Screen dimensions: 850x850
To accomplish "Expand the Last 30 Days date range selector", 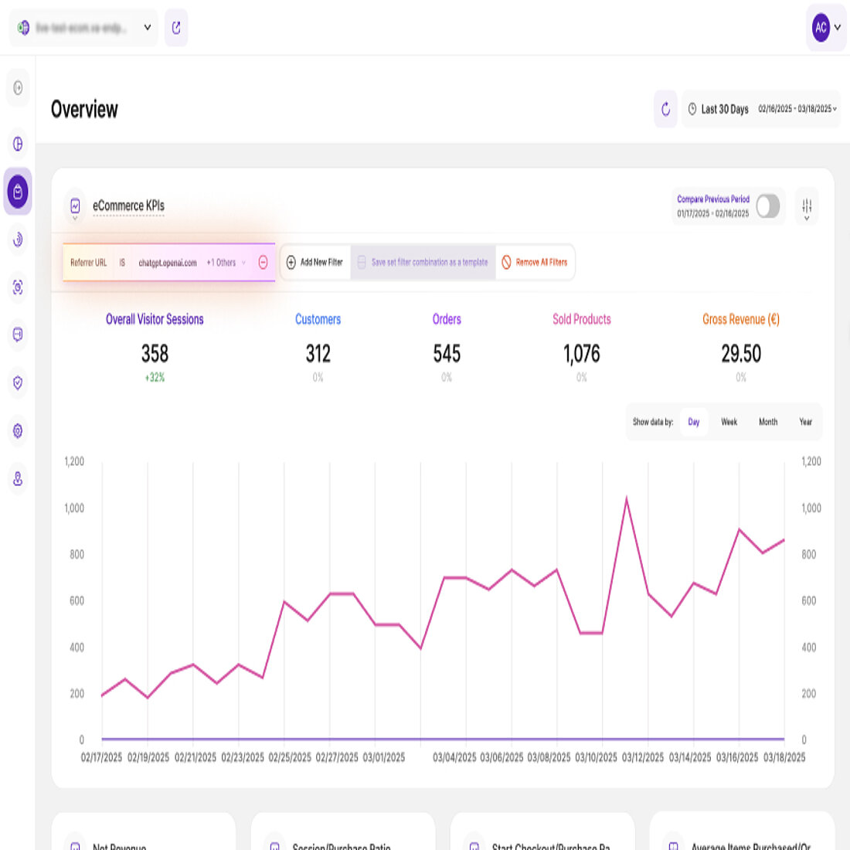I will pos(760,109).
